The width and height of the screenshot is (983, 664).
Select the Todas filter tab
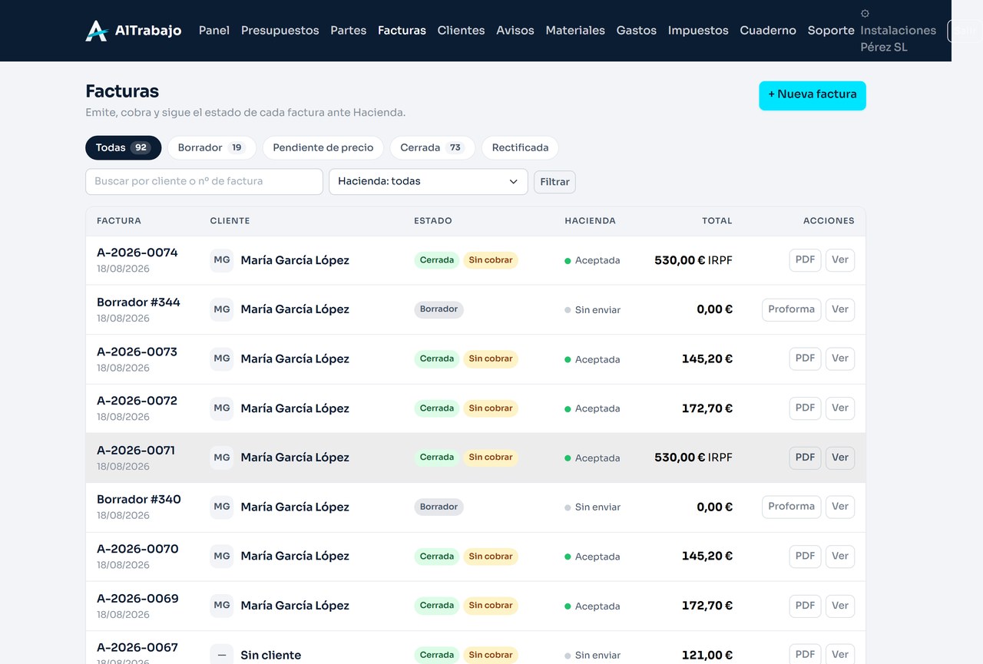[124, 148]
